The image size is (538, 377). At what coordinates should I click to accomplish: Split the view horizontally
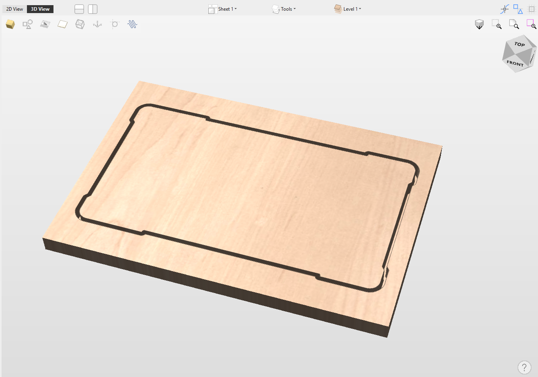(x=79, y=9)
